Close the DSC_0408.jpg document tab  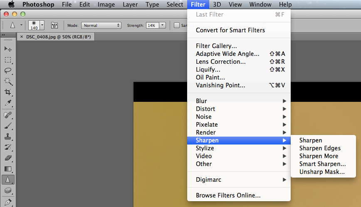point(22,37)
